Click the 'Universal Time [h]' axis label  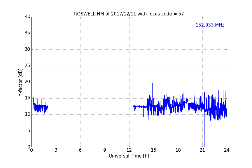coord(129,156)
